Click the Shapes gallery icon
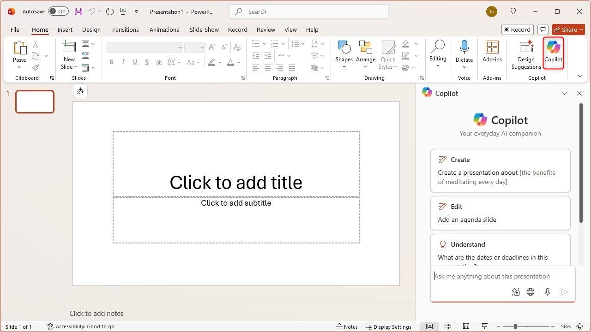The width and height of the screenshot is (591, 332). [x=344, y=47]
